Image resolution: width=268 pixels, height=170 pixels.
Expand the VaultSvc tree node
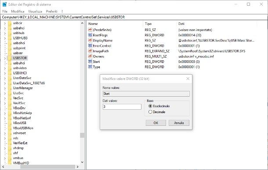(5, 103)
